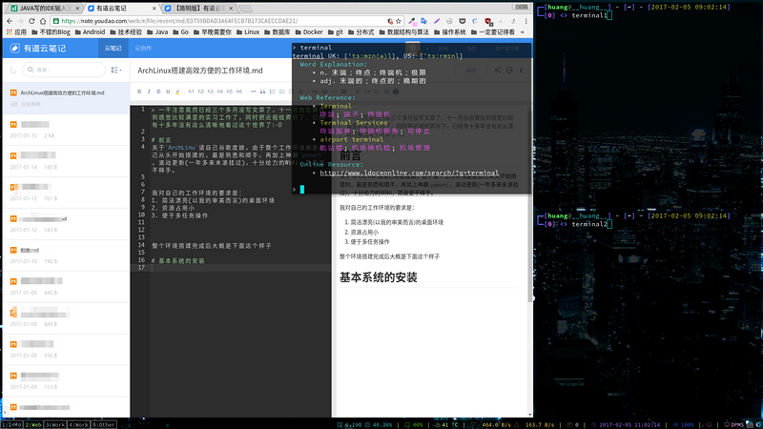Insert a horizontal rule line
This screenshot has height=429, width=763.
pyautogui.click(x=253, y=92)
